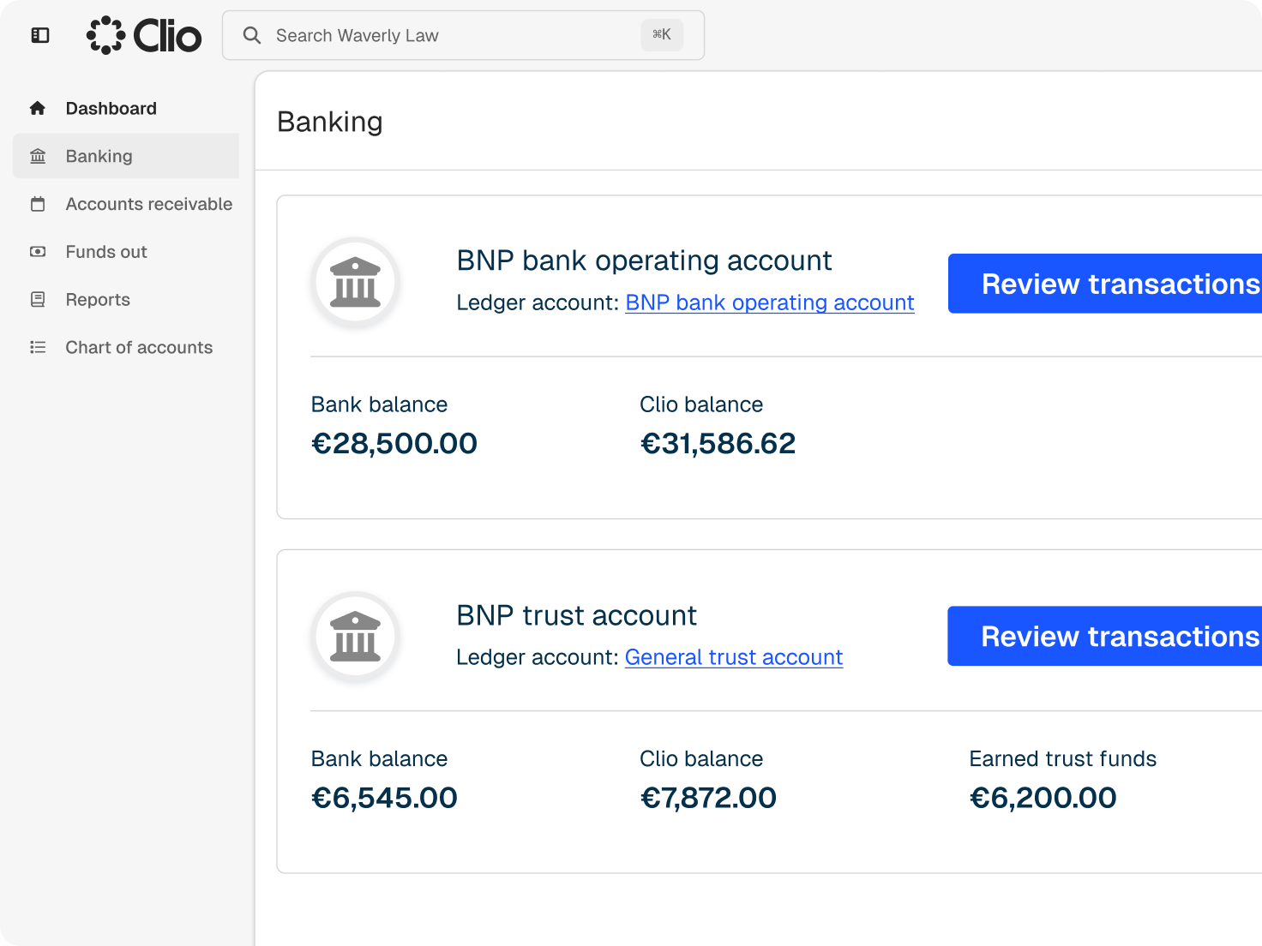The image size is (1262, 946).
Task: Select the €31,586.62 Clio balance value
Action: point(718,443)
